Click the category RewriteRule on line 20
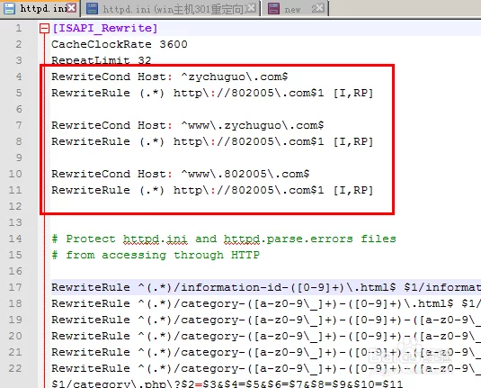481x388 pixels. (x=266, y=336)
